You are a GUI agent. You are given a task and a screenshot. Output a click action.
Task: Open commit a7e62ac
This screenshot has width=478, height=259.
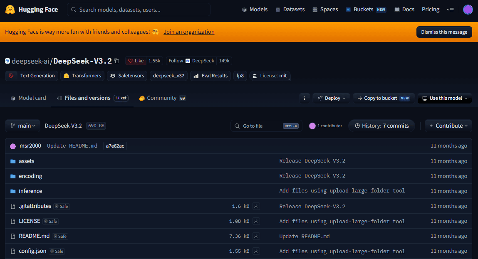115,146
